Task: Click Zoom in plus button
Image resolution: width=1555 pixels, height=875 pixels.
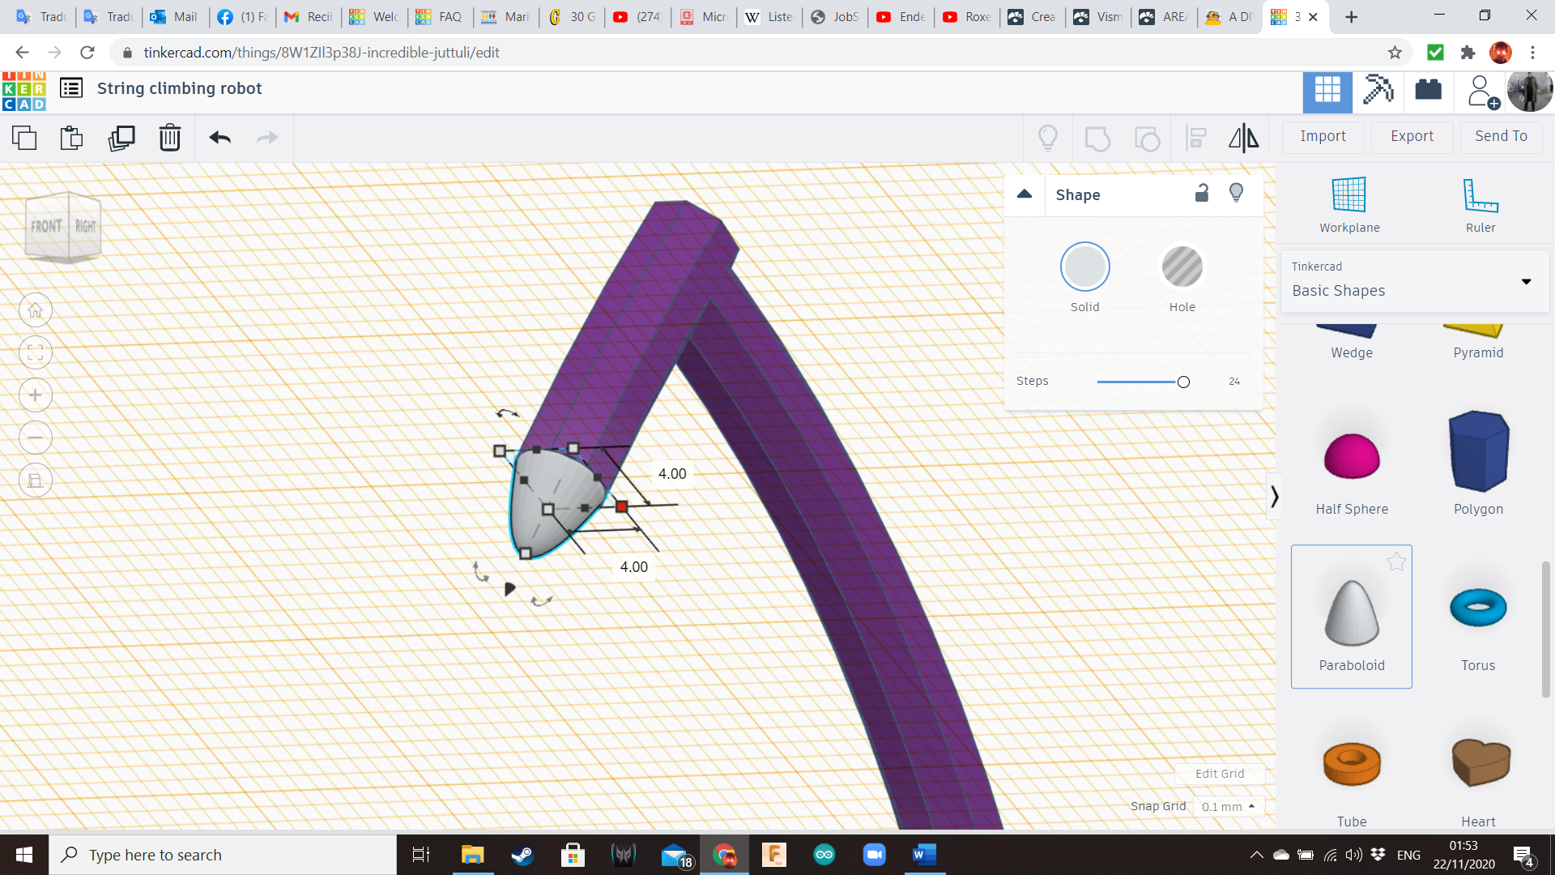Action: click(x=36, y=395)
